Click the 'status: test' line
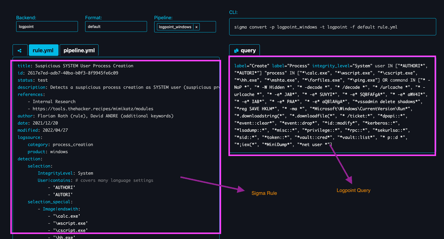This screenshot has width=444, height=239. point(33,80)
